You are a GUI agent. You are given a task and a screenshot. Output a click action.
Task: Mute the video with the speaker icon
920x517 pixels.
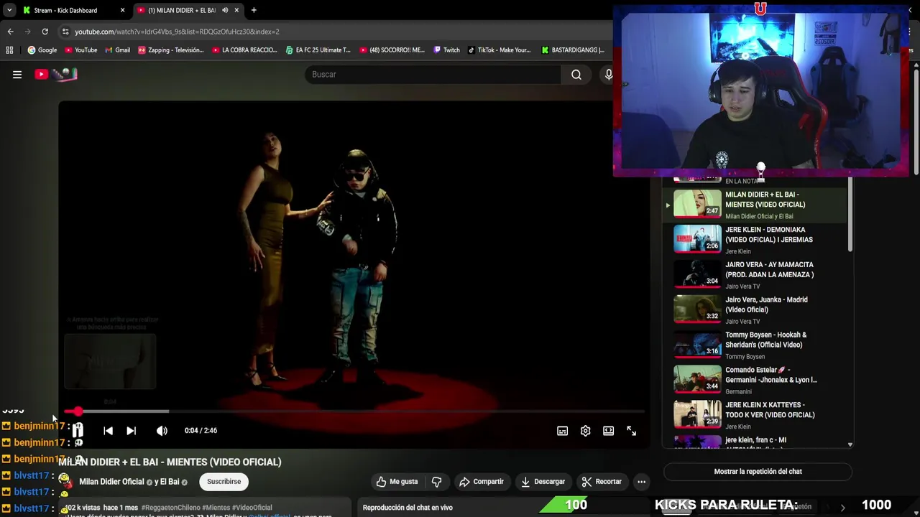(x=162, y=431)
